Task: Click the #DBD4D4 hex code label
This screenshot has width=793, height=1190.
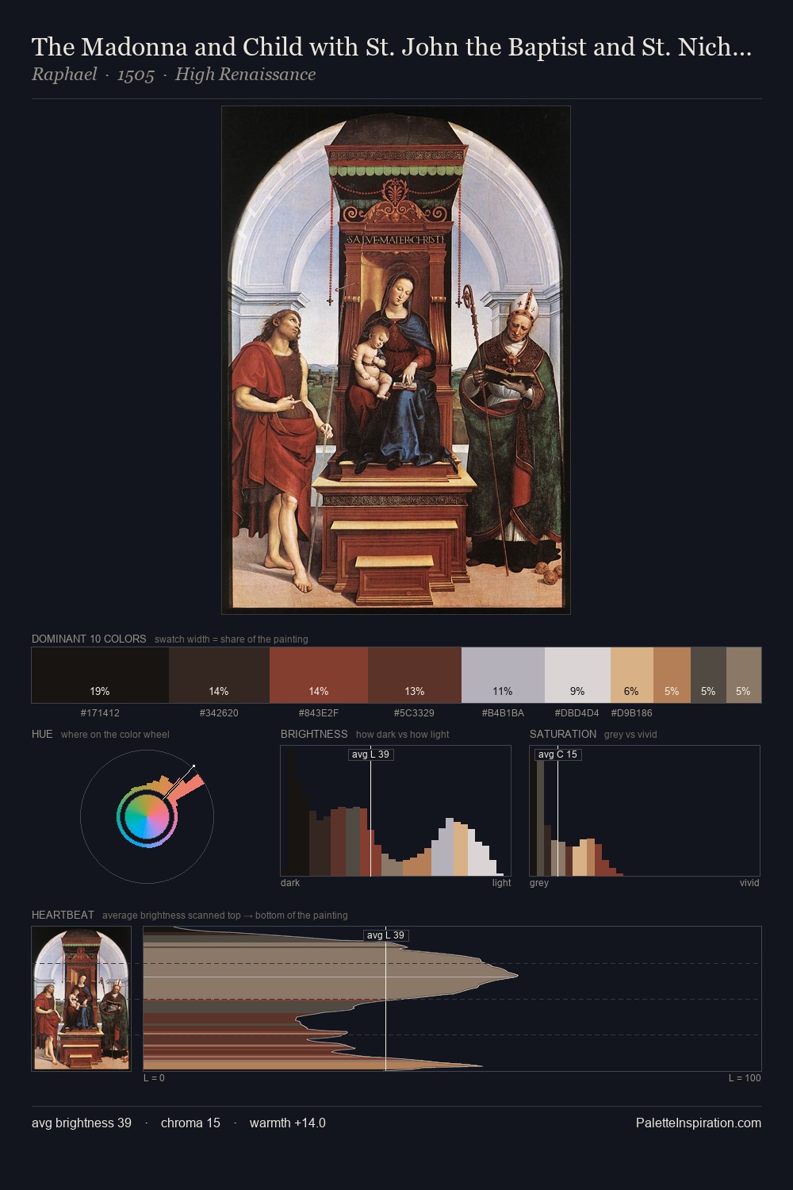Action: (x=577, y=713)
